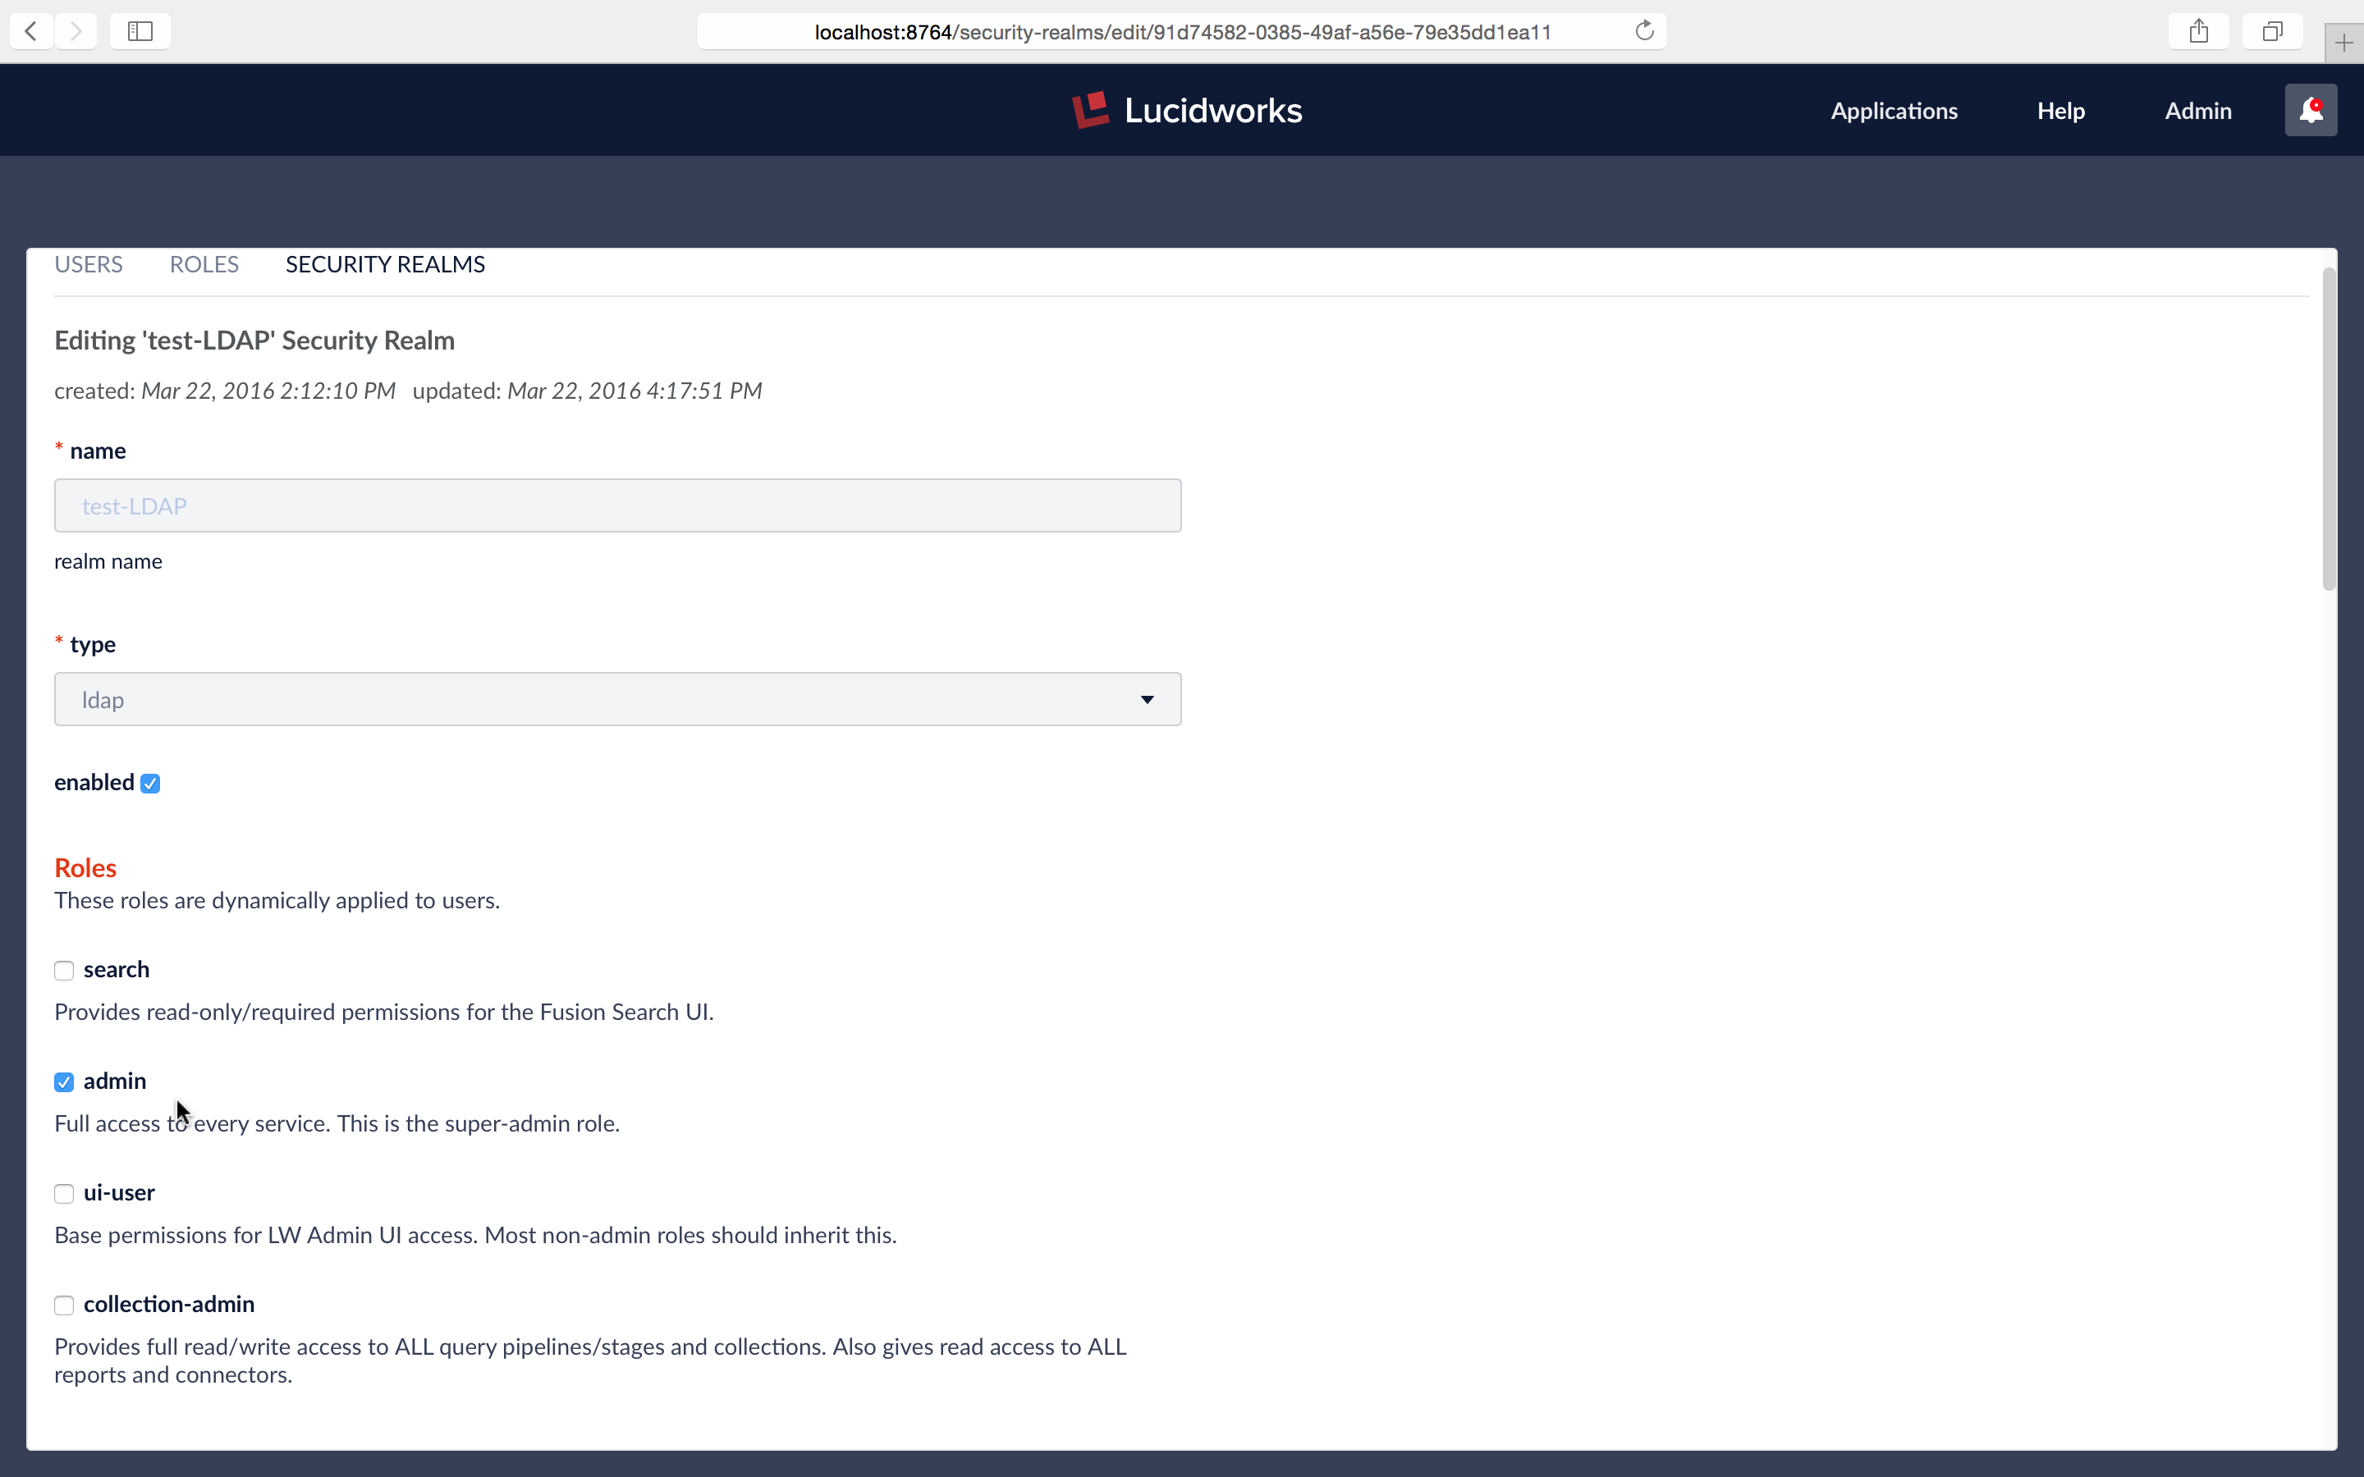This screenshot has width=2364, height=1477.
Task: Switch to the ROLES tab
Action: [204, 263]
